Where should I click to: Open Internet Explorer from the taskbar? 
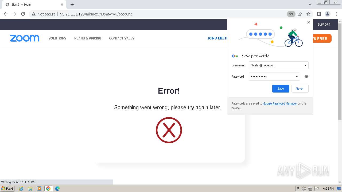click(x=21, y=189)
